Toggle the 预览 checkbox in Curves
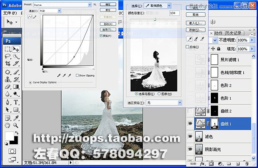The height and width of the screenshot is (168, 258). 101,36
